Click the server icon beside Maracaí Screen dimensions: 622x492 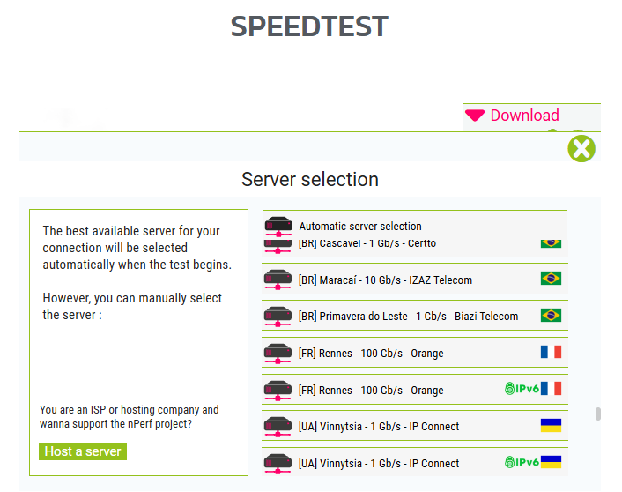[x=278, y=280]
